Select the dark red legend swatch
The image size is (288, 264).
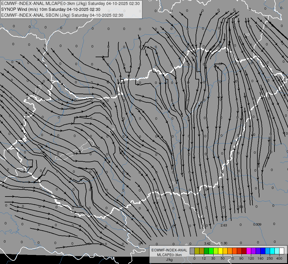[244, 251]
